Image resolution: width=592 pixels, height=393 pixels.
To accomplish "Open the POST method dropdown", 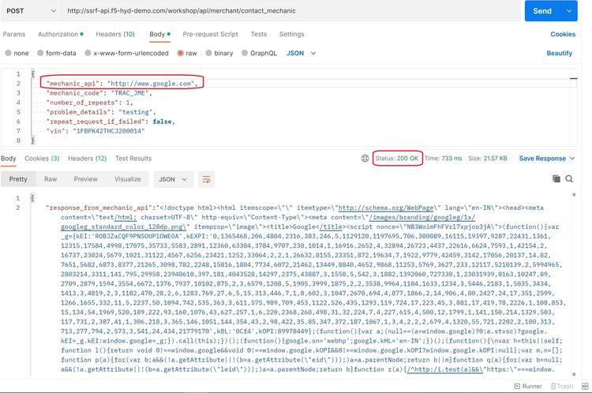I will click(30, 11).
